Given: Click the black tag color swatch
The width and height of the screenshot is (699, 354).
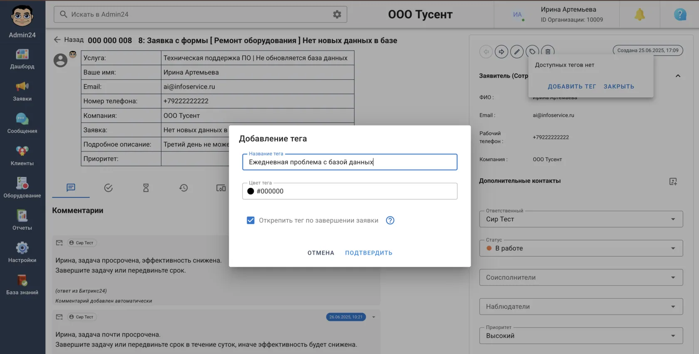Looking at the screenshot, I should coord(250,191).
